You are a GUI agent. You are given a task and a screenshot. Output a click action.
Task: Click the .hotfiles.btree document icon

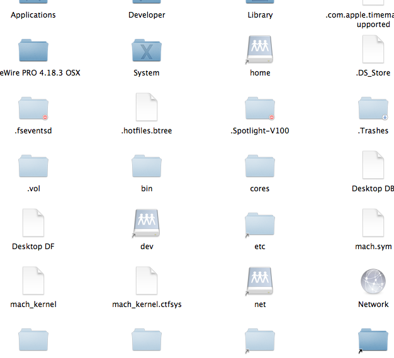pos(147,108)
